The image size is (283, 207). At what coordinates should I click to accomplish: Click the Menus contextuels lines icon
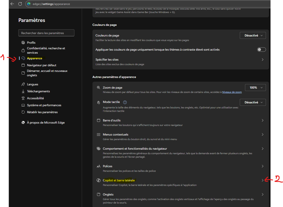pyautogui.click(x=99, y=135)
